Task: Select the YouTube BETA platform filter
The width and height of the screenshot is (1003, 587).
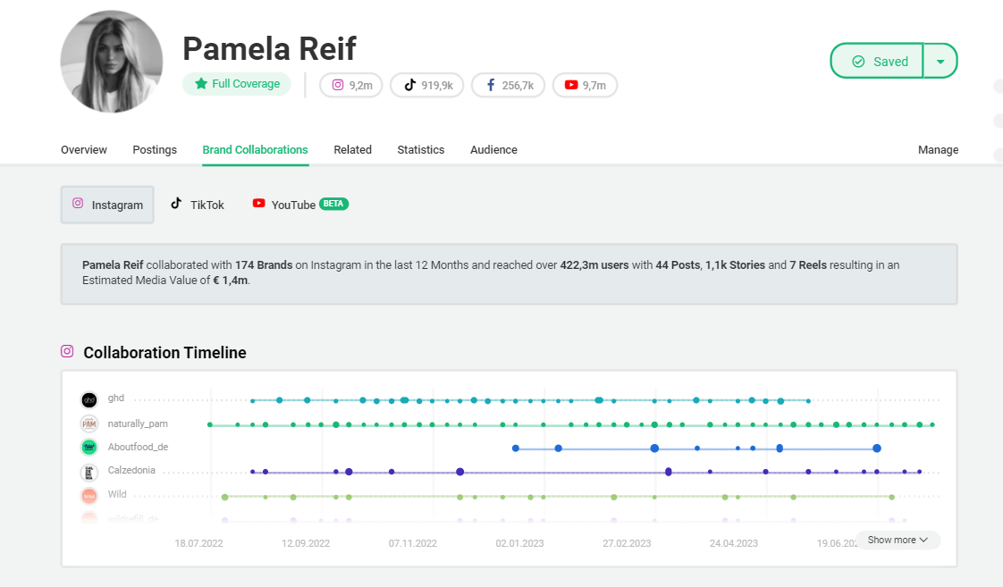Action: tap(300, 205)
